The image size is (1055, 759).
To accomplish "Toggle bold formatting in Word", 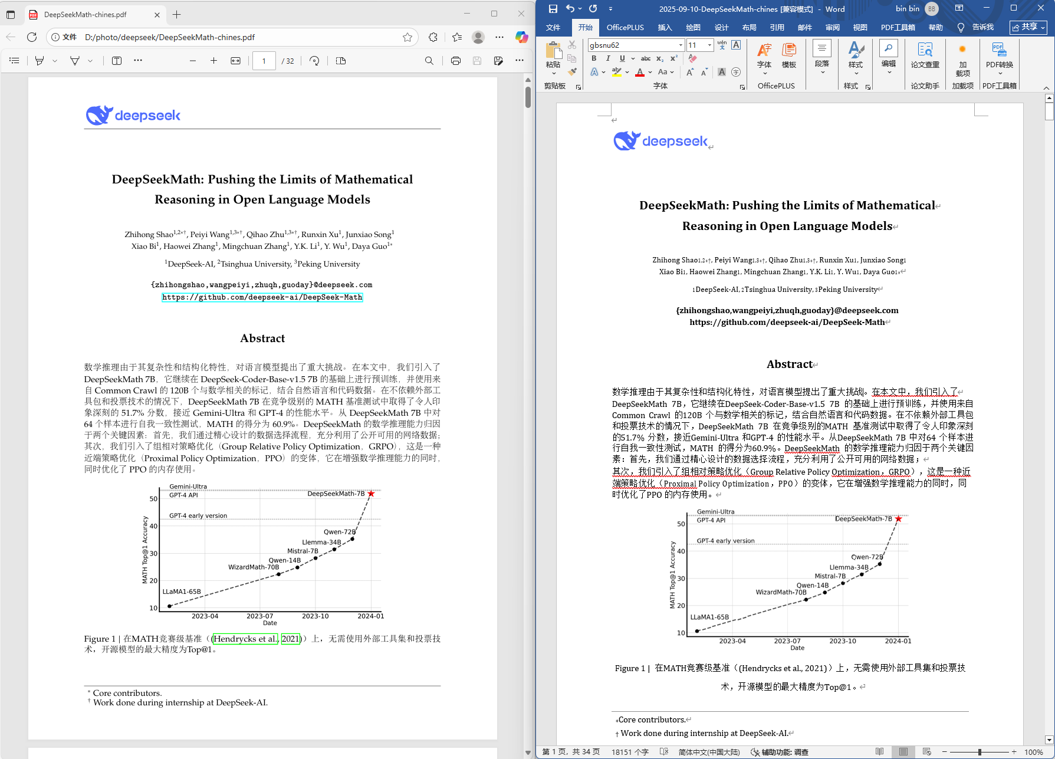I will 594,58.
